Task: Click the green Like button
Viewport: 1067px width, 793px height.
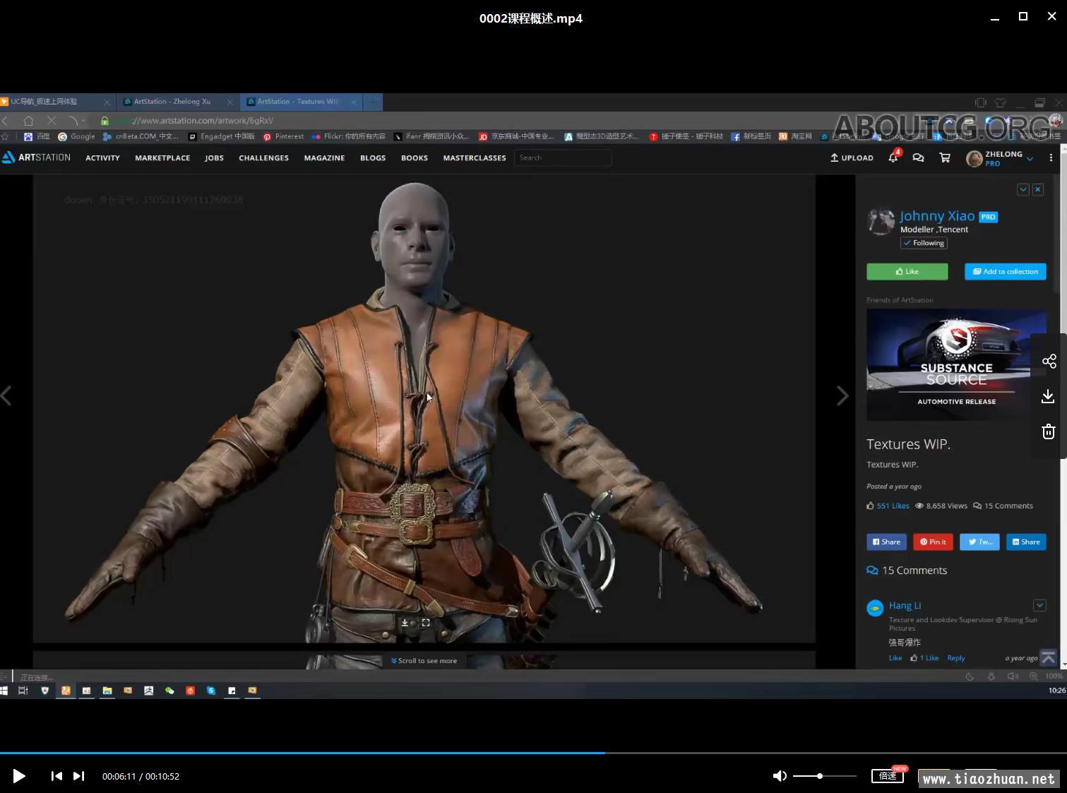Action: 907,272
